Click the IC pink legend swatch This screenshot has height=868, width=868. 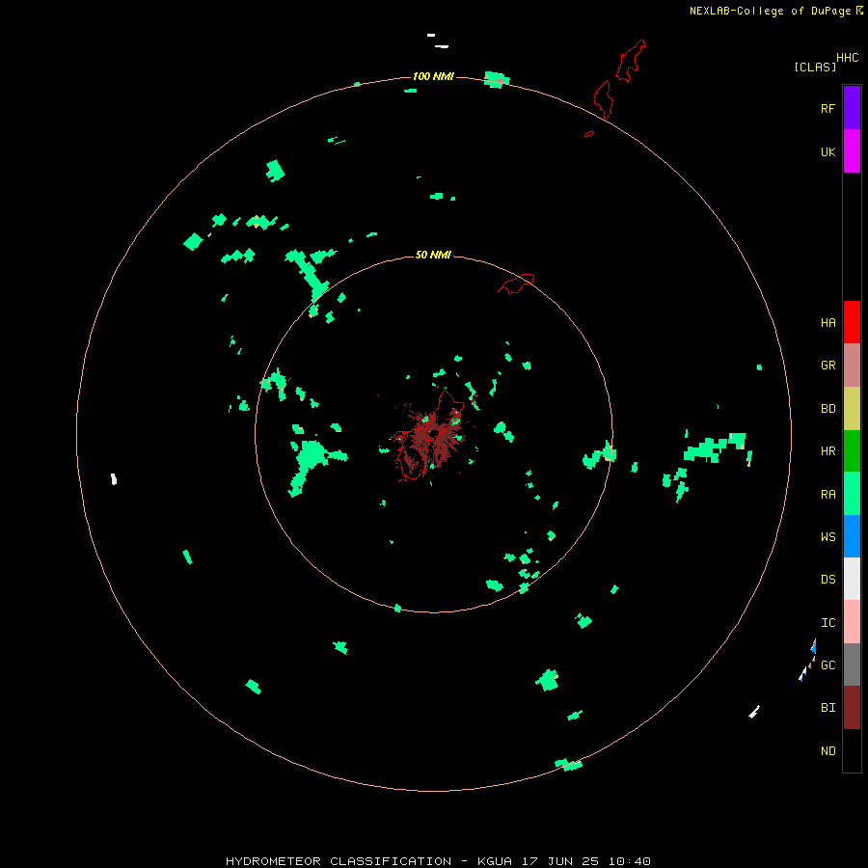pyautogui.click(x=852, y=622)
